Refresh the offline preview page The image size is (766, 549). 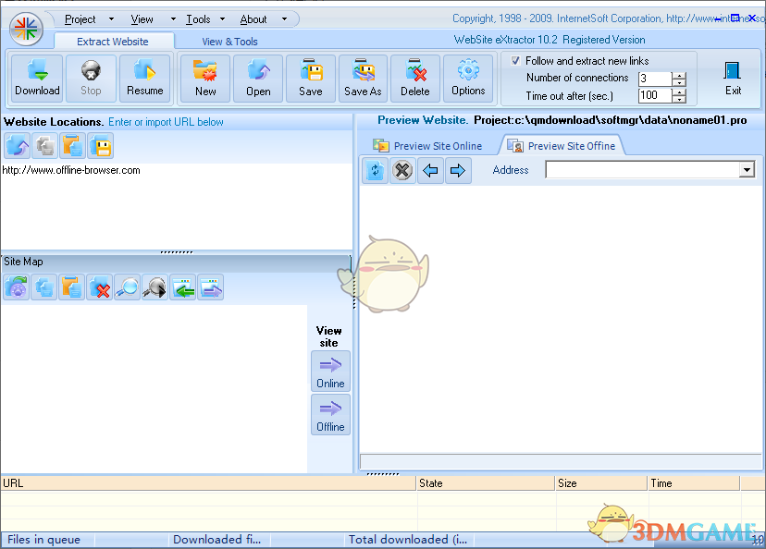point(375,170)
